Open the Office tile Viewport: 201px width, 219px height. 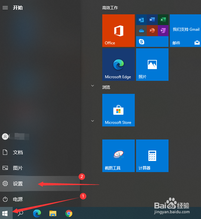(x=119, y=31)
